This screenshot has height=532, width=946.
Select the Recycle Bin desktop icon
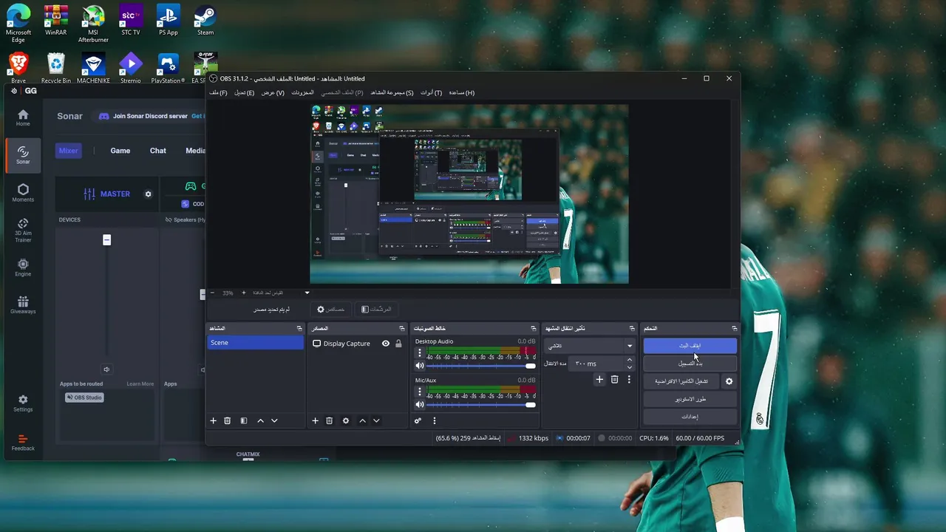click(56, 68)
